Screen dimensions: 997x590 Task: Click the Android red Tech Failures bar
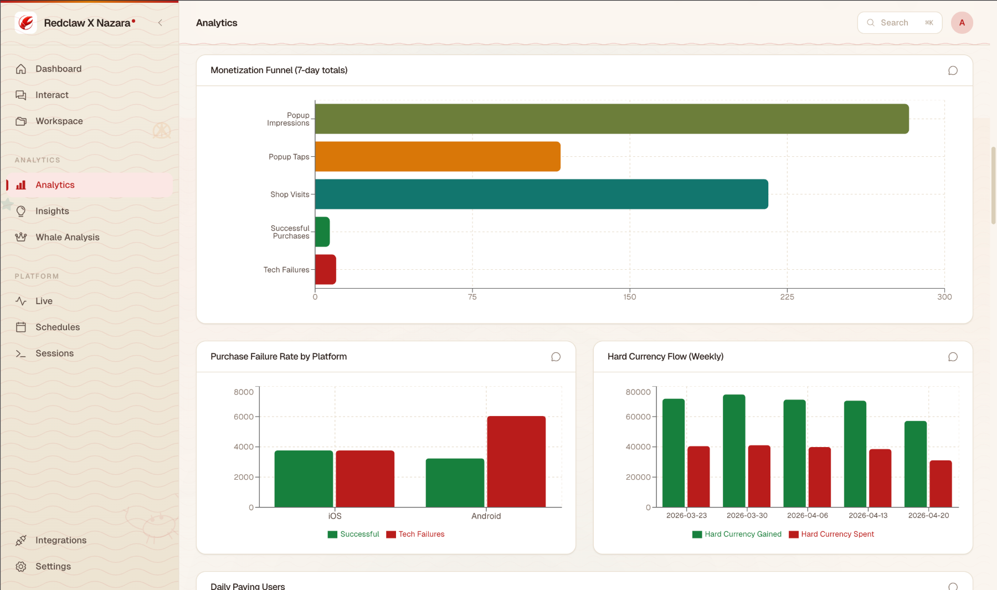point(516,461)
